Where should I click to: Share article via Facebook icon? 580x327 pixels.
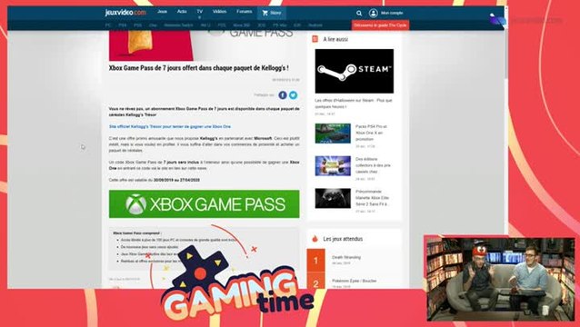(283, 95)
